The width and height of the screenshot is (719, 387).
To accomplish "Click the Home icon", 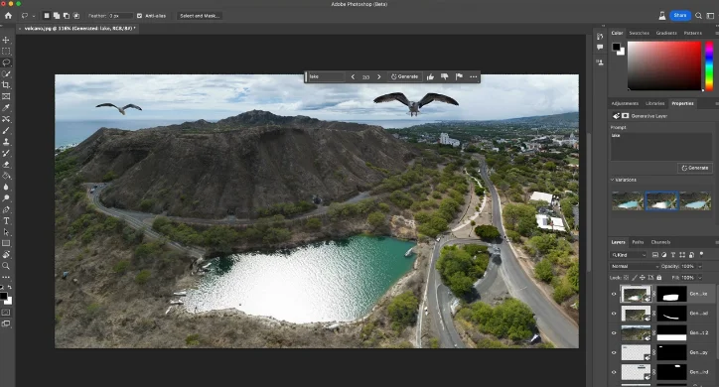I will [8, 16].
